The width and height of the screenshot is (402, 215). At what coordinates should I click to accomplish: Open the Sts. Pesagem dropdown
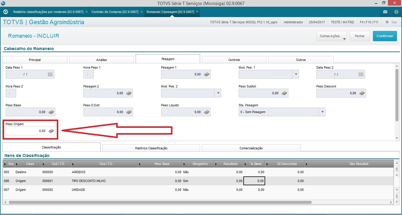322,112
